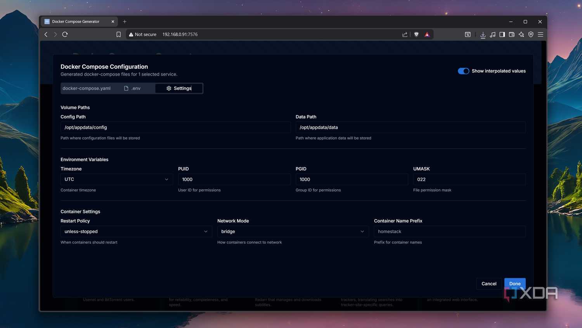582x328 pixels.
Task: Click the Settings gear icon in the tab
Action: (169, 88)
